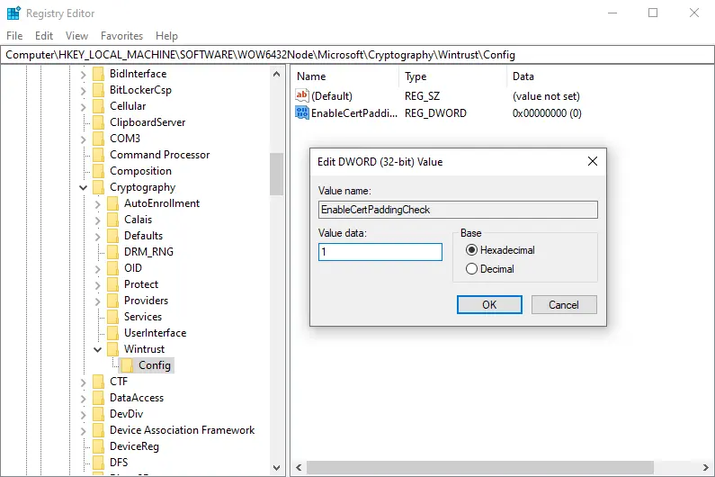This screenshot has width=715, height=477.
Task: Click the horizontal scroll right arrow
Action: click(x=705, y=467)
